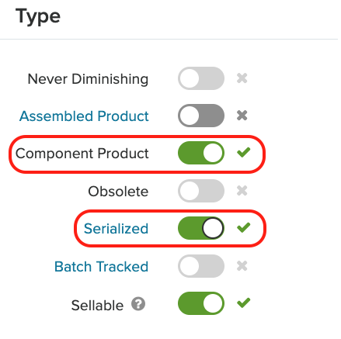Viewport: 341px width, 339px height.
Task: Turn off the Serialized toggle switch
Action: (x=201, y=228)
